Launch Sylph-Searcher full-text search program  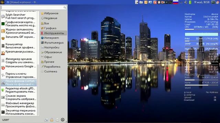[19, 16]
